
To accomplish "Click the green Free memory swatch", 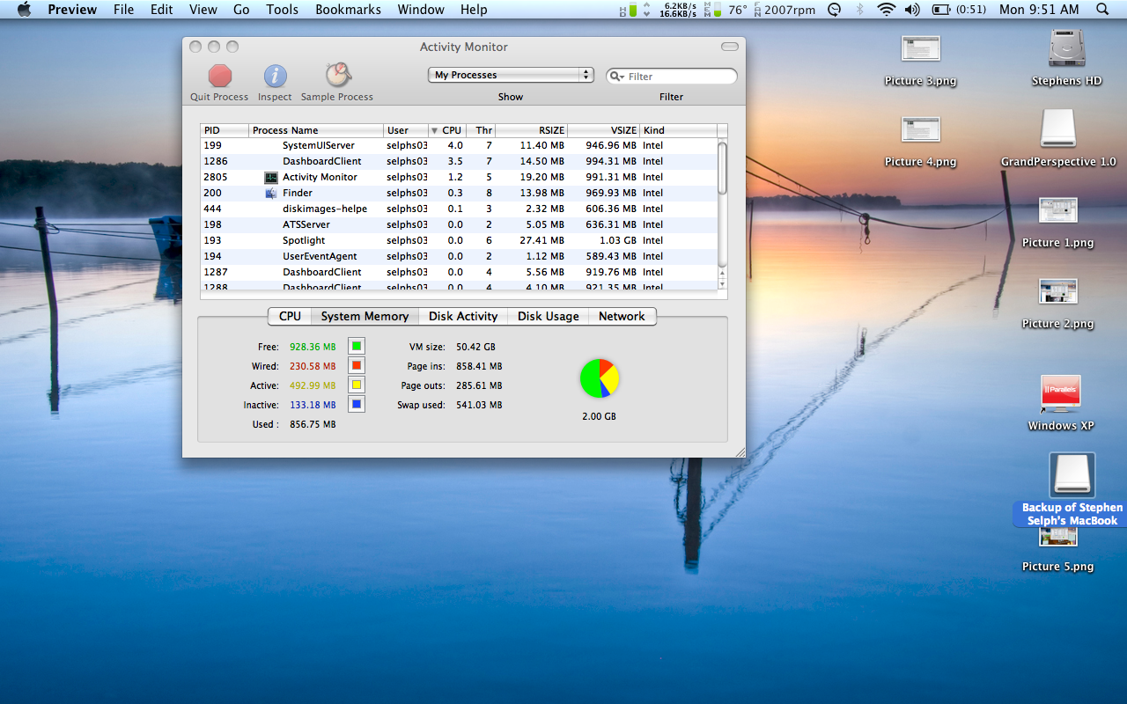I will (357, 347).
